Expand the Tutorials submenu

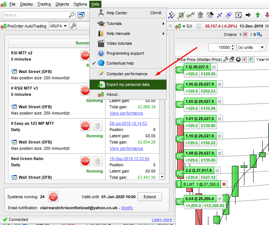pos(128,23)
